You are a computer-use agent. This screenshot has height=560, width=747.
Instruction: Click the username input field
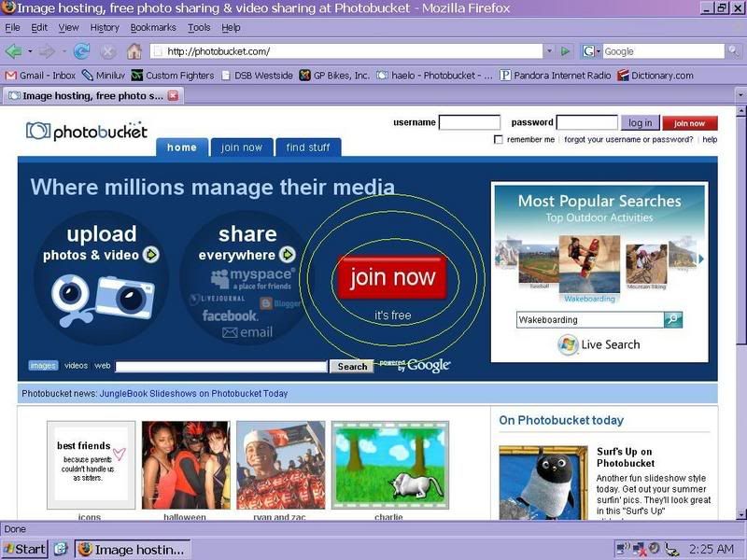470,122
